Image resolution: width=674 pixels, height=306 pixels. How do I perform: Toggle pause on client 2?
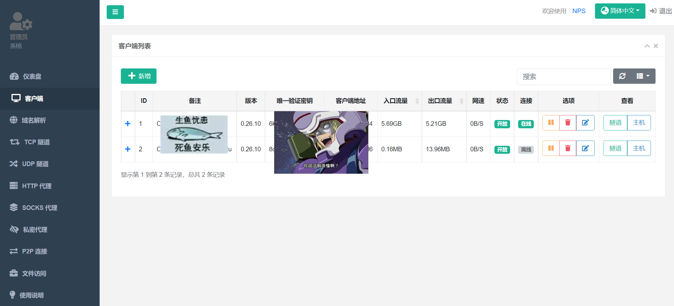point(551,149)
